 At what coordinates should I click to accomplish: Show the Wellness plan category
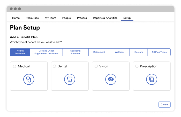pos(119,52)
